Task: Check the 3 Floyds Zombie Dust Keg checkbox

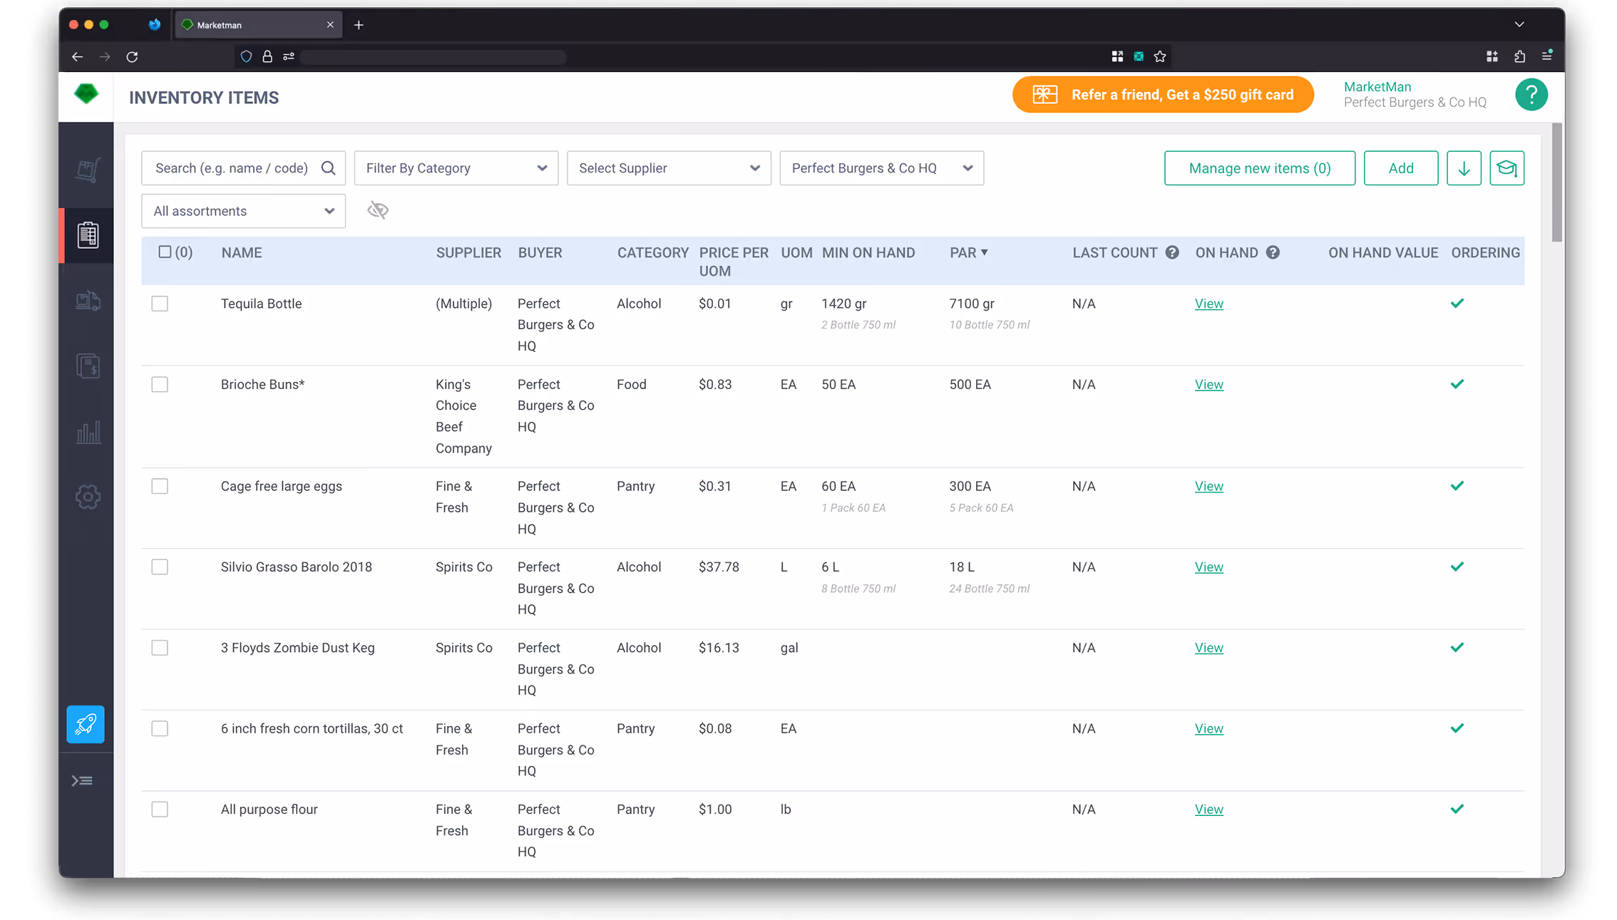Action: [x=160, y=648]
